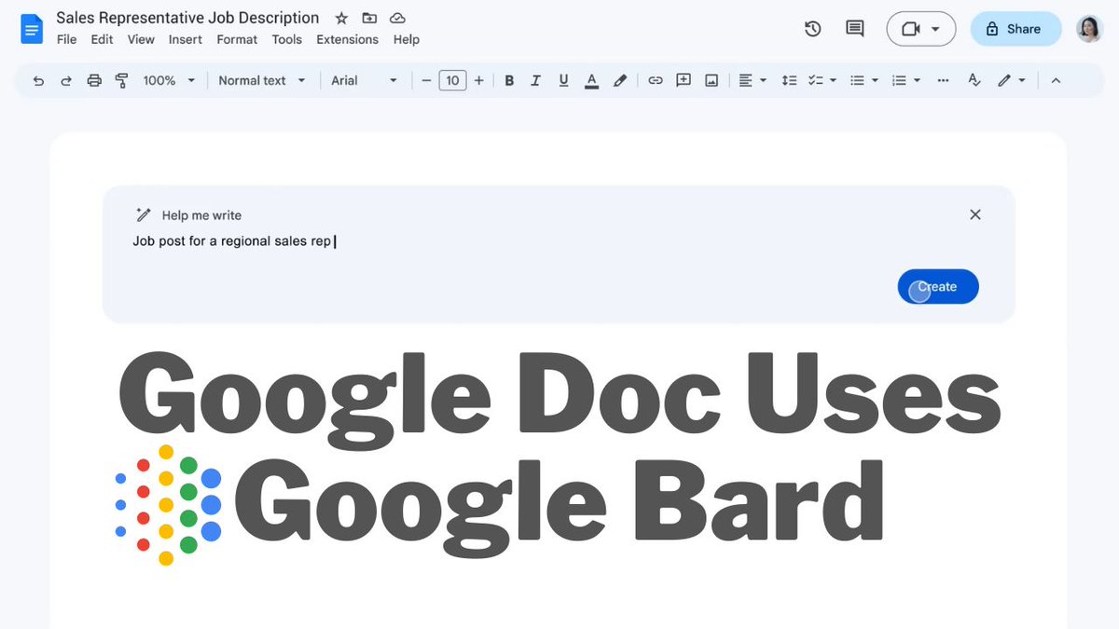
Task: Open the Edit menu
Action: click(x=102, y=39)
